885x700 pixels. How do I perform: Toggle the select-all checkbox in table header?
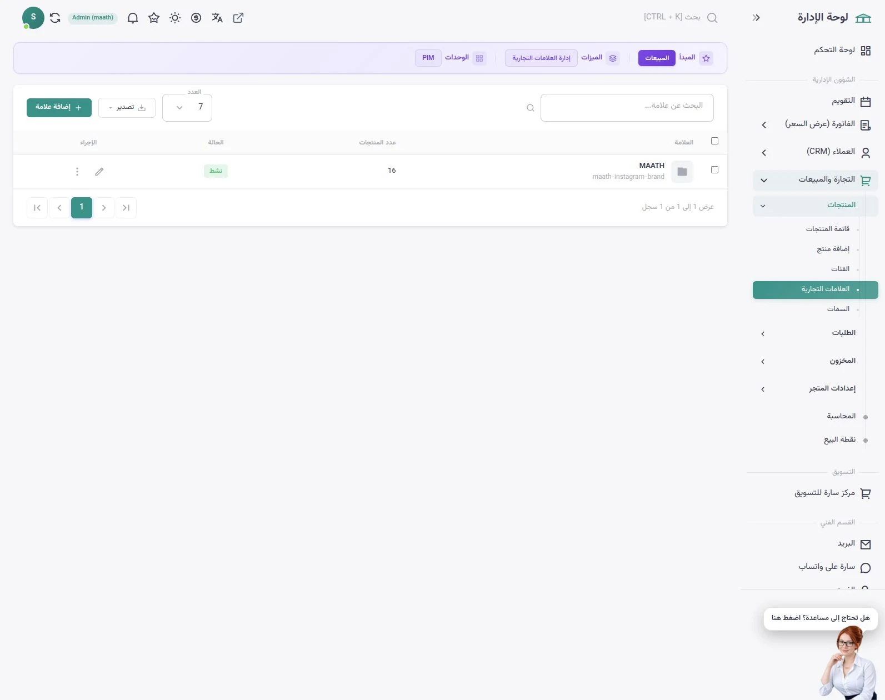[x=715, y=141]
